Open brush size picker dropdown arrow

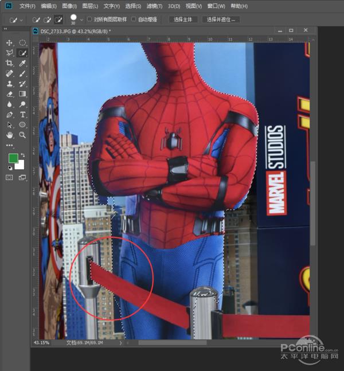(81, 20)
